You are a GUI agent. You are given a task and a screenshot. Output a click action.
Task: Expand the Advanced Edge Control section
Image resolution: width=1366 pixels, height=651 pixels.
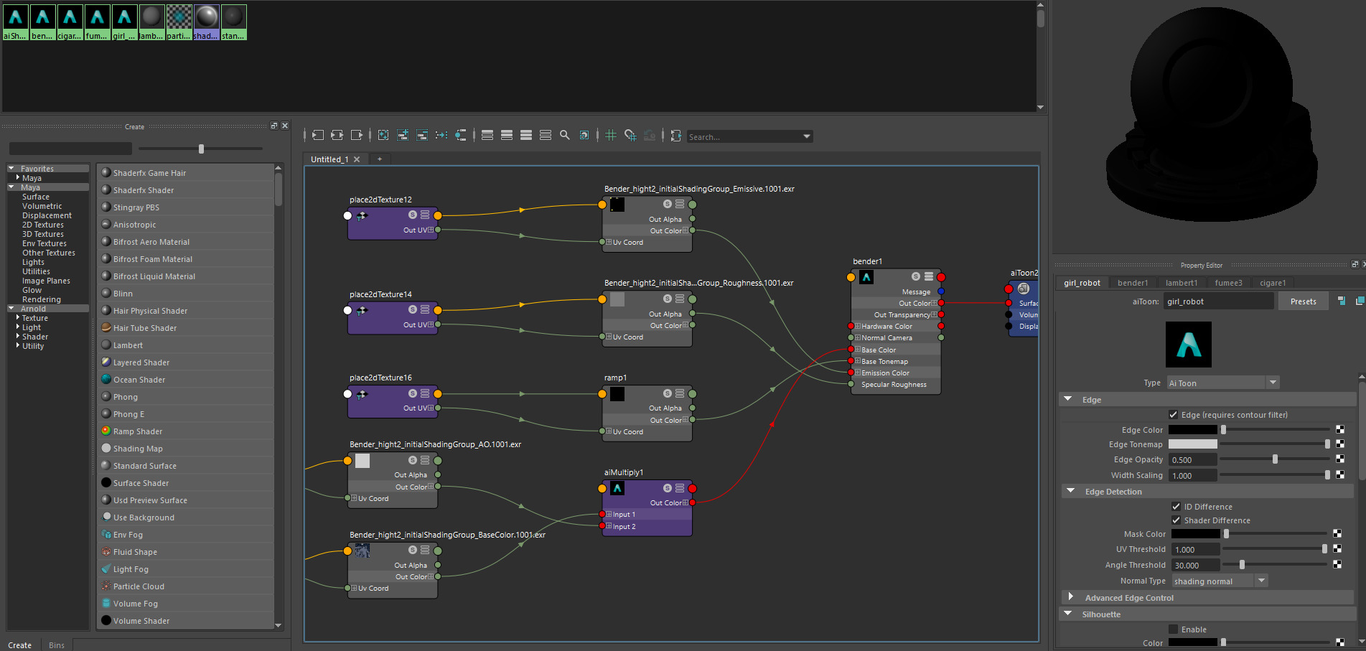click(1071, 597)
